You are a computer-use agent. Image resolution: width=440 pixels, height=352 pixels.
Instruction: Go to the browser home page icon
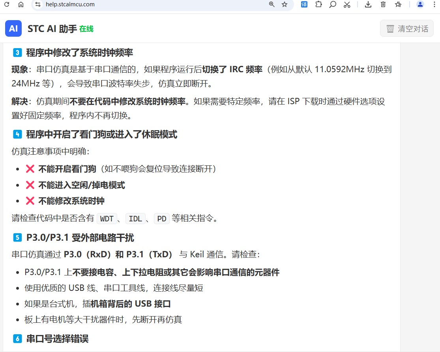point(21,4)
